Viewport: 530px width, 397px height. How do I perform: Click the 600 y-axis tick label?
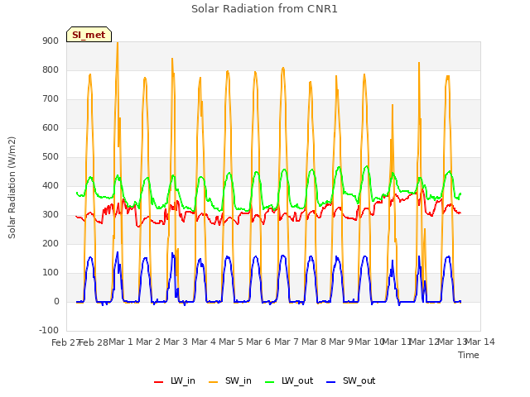tap(51, 128)
